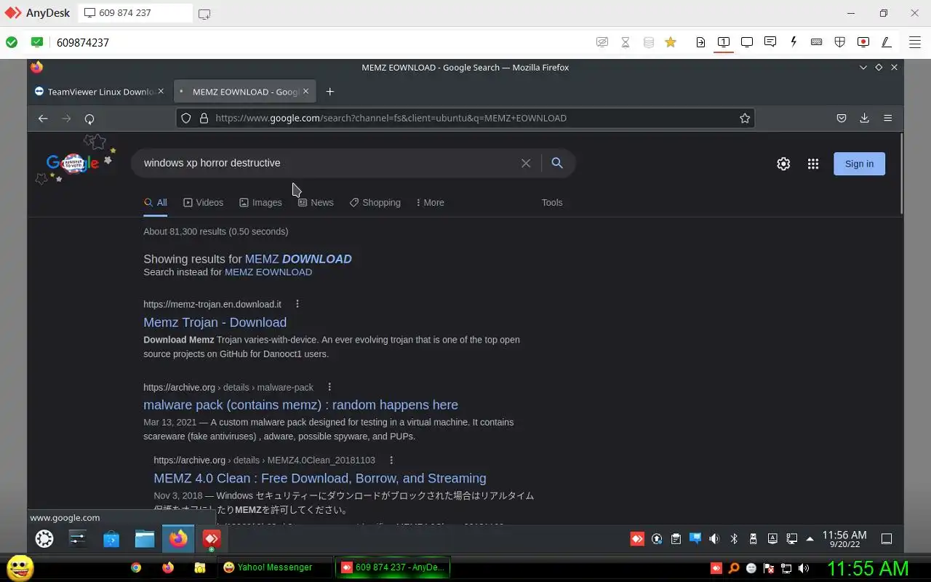
Task: Open the remote KDE application launcher
Action: [44, 539]
